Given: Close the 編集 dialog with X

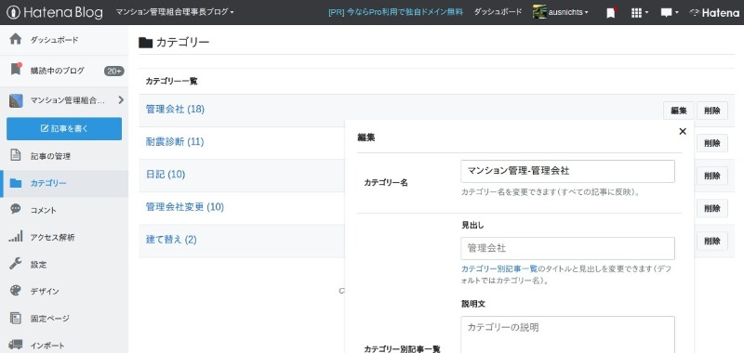Looking at the screenshot, I should pyautogui.click(x=683, y=131).
